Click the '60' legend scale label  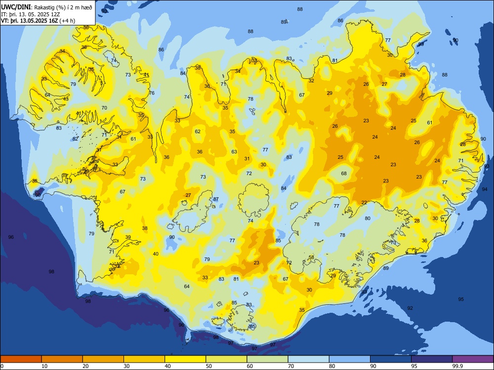(x=250, y=366)
